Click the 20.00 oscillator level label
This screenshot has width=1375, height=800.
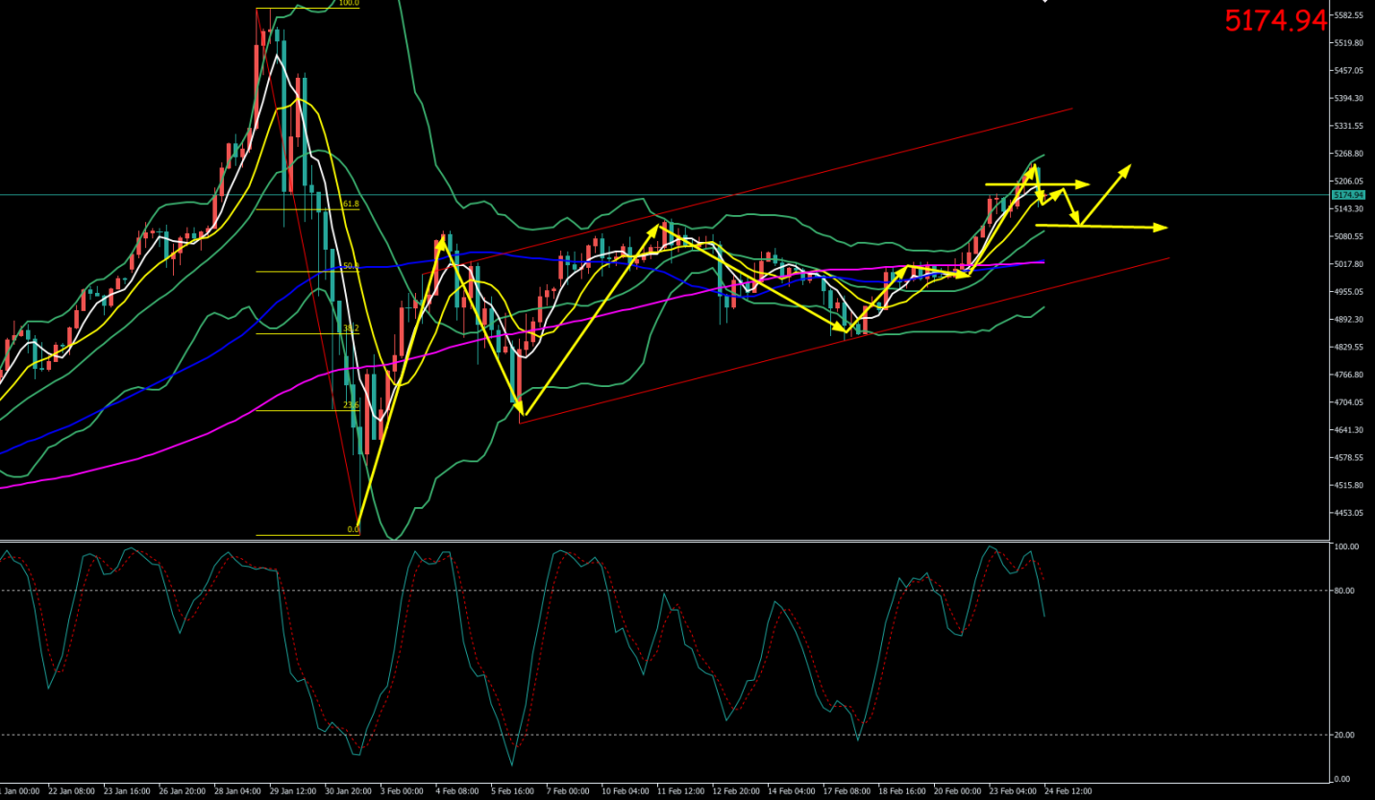click(1346, 735)
